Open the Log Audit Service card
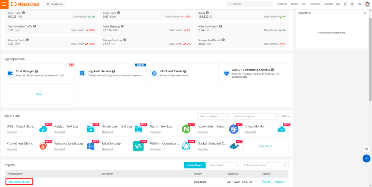The image size is (372, 187). coord(111,73)
